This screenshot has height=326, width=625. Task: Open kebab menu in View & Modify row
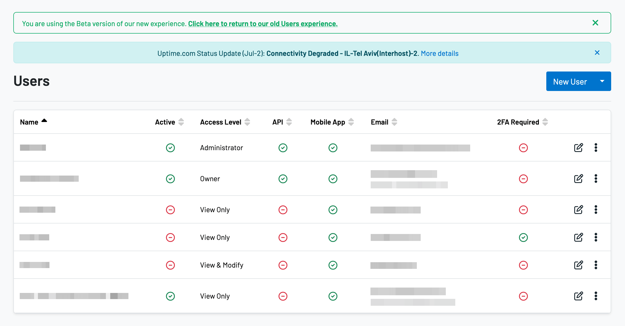coord(596,265)
